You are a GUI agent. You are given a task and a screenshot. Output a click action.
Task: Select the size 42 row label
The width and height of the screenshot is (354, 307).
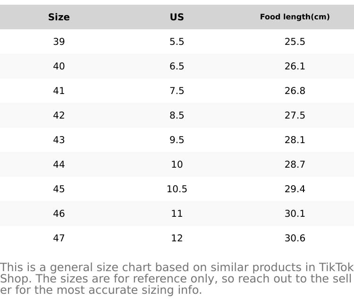pyautogui.click(x=59, y=115)
